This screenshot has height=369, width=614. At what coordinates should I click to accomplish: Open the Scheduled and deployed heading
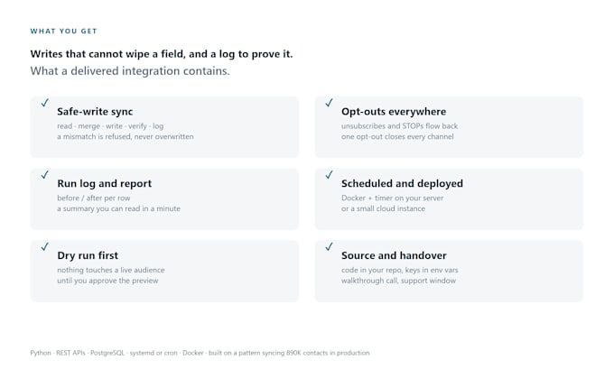coord(402,183)
